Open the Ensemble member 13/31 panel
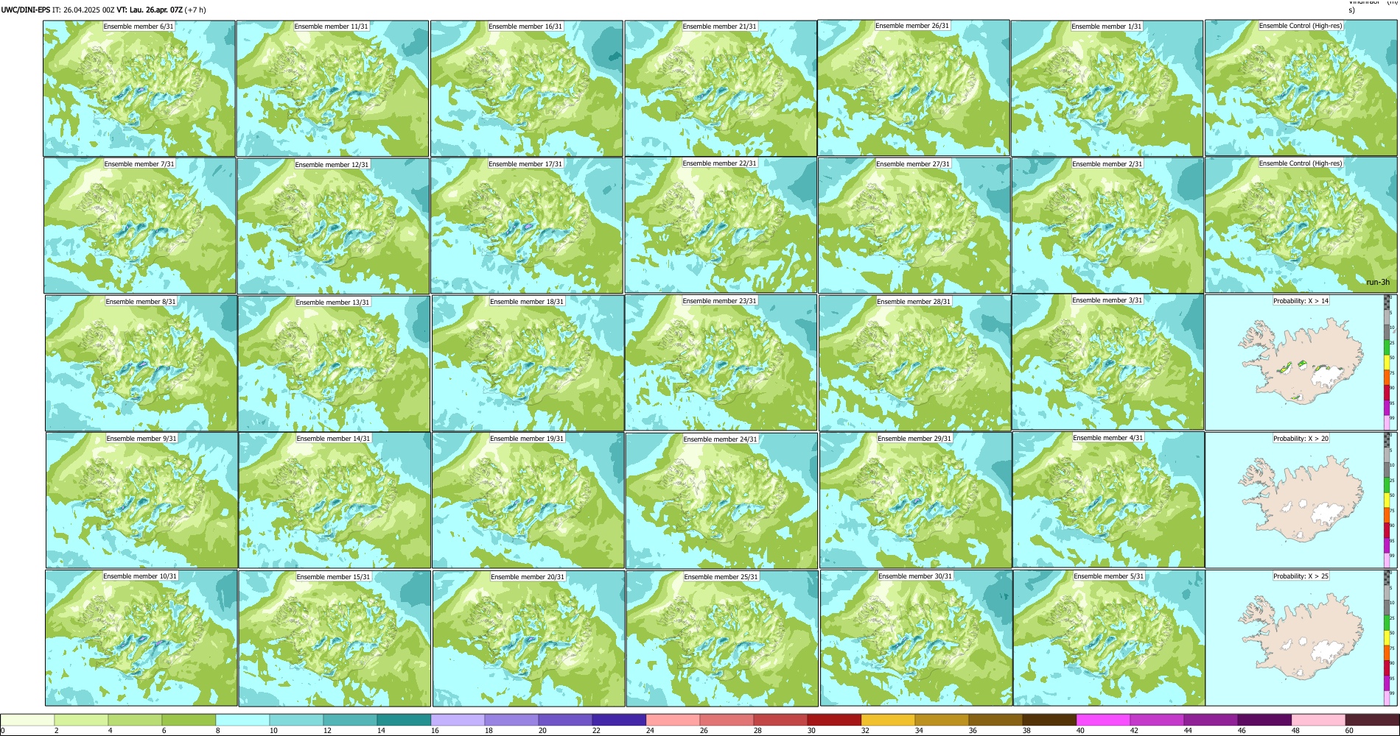Viewport: 1400px width, 736px height. pos(334,364)
